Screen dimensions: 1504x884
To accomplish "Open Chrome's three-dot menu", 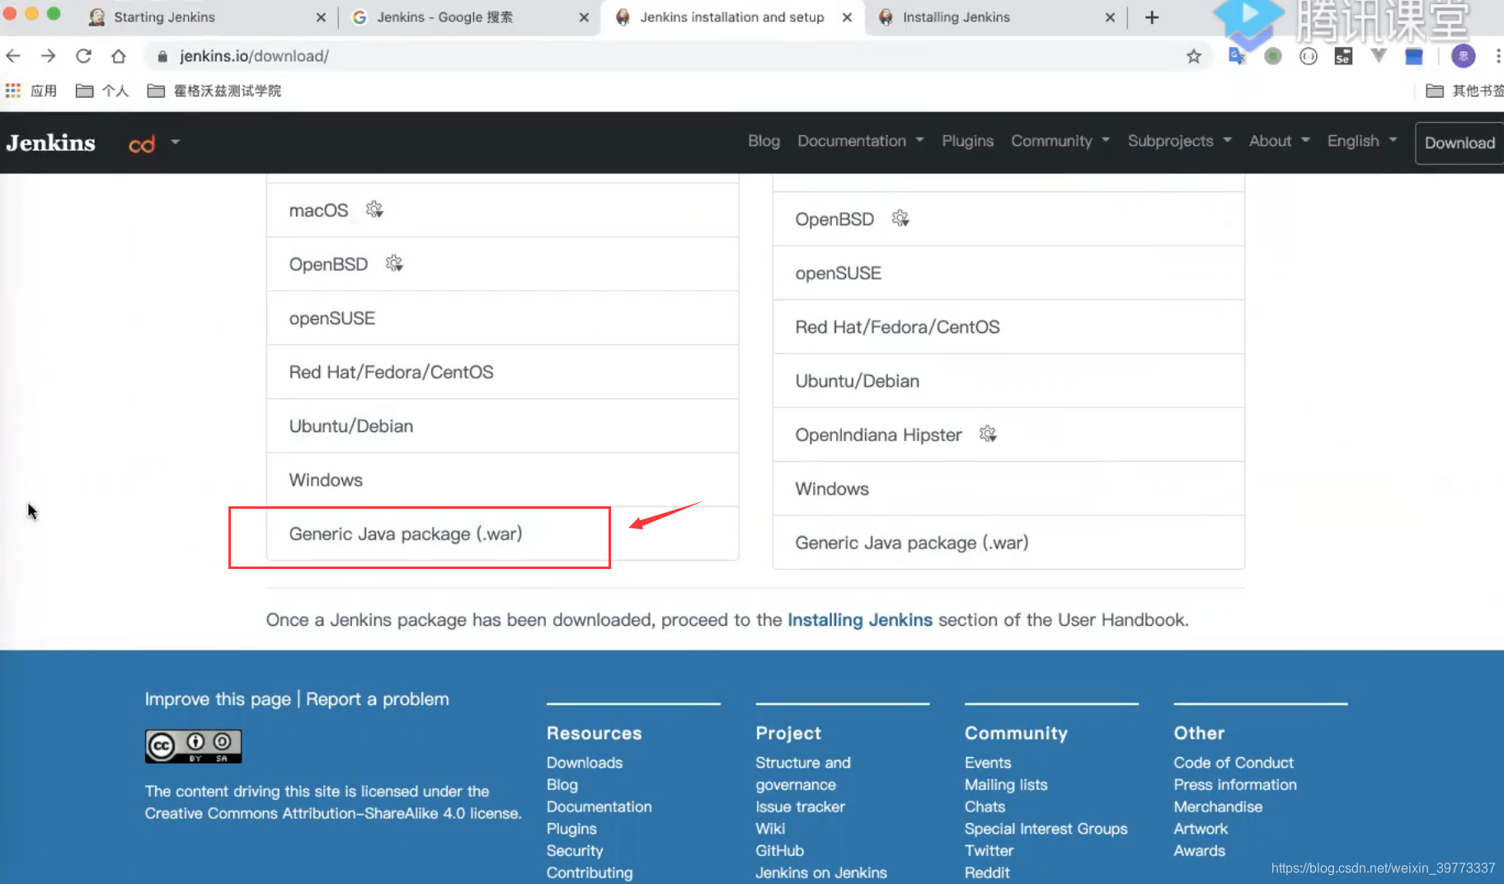I will 1497,56.
